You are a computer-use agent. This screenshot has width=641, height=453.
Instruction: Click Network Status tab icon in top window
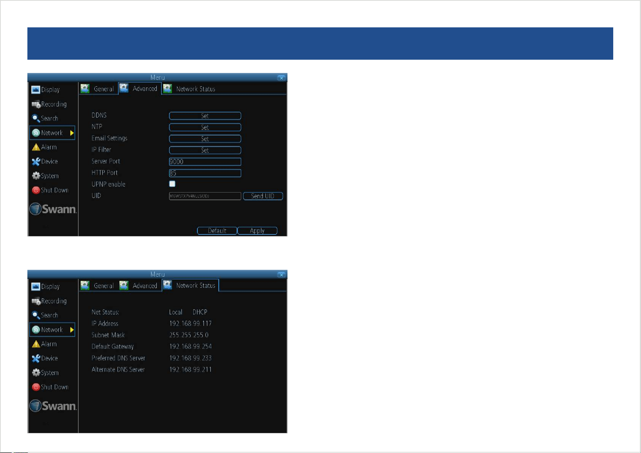click(167, 89)
